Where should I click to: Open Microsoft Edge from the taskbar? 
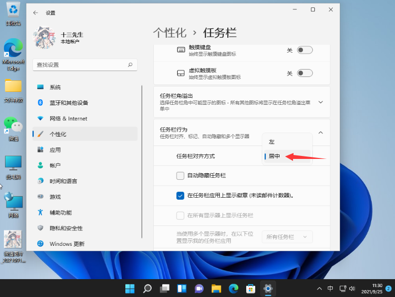[233, 288]
